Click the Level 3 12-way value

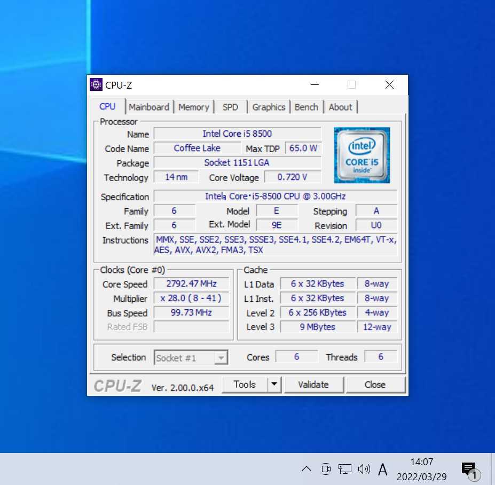[x=377, y=327]
